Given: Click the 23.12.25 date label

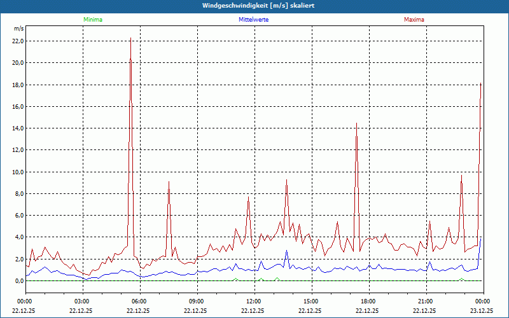Looking at the screenshot, I should [482, 310].
